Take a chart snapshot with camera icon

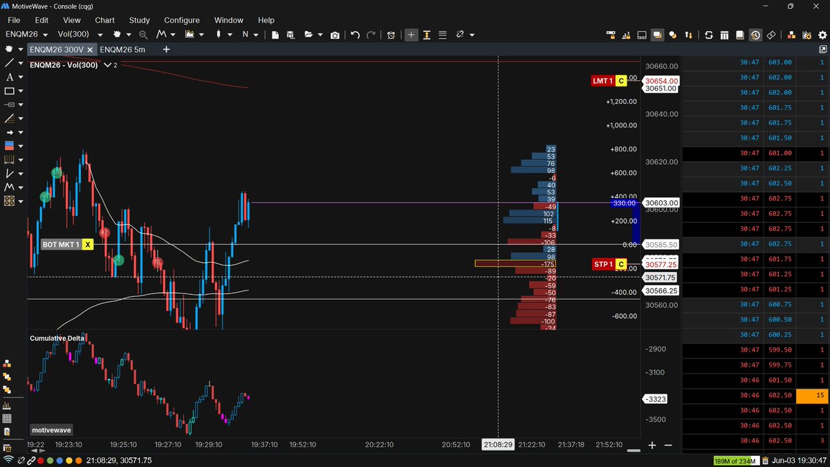point(335,35)
